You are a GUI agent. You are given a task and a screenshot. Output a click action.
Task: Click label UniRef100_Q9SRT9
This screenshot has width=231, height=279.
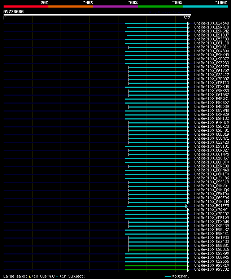tap(212, 67)
